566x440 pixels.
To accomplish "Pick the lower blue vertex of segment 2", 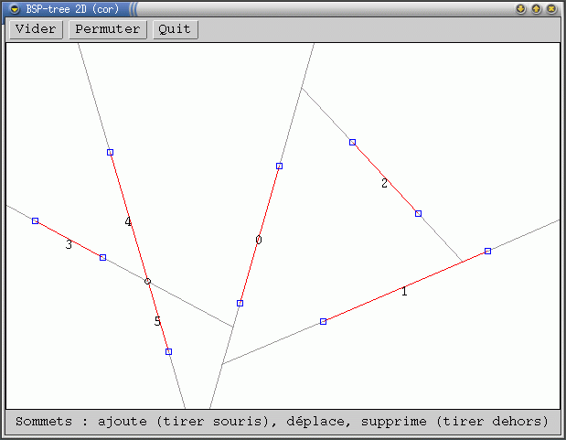I will point(418,213).
